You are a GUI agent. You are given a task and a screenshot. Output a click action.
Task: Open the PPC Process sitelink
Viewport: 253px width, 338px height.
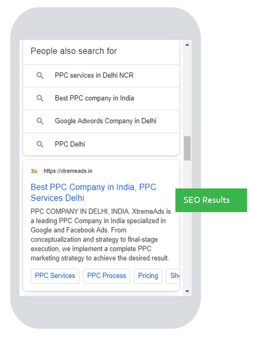point(106,276)
